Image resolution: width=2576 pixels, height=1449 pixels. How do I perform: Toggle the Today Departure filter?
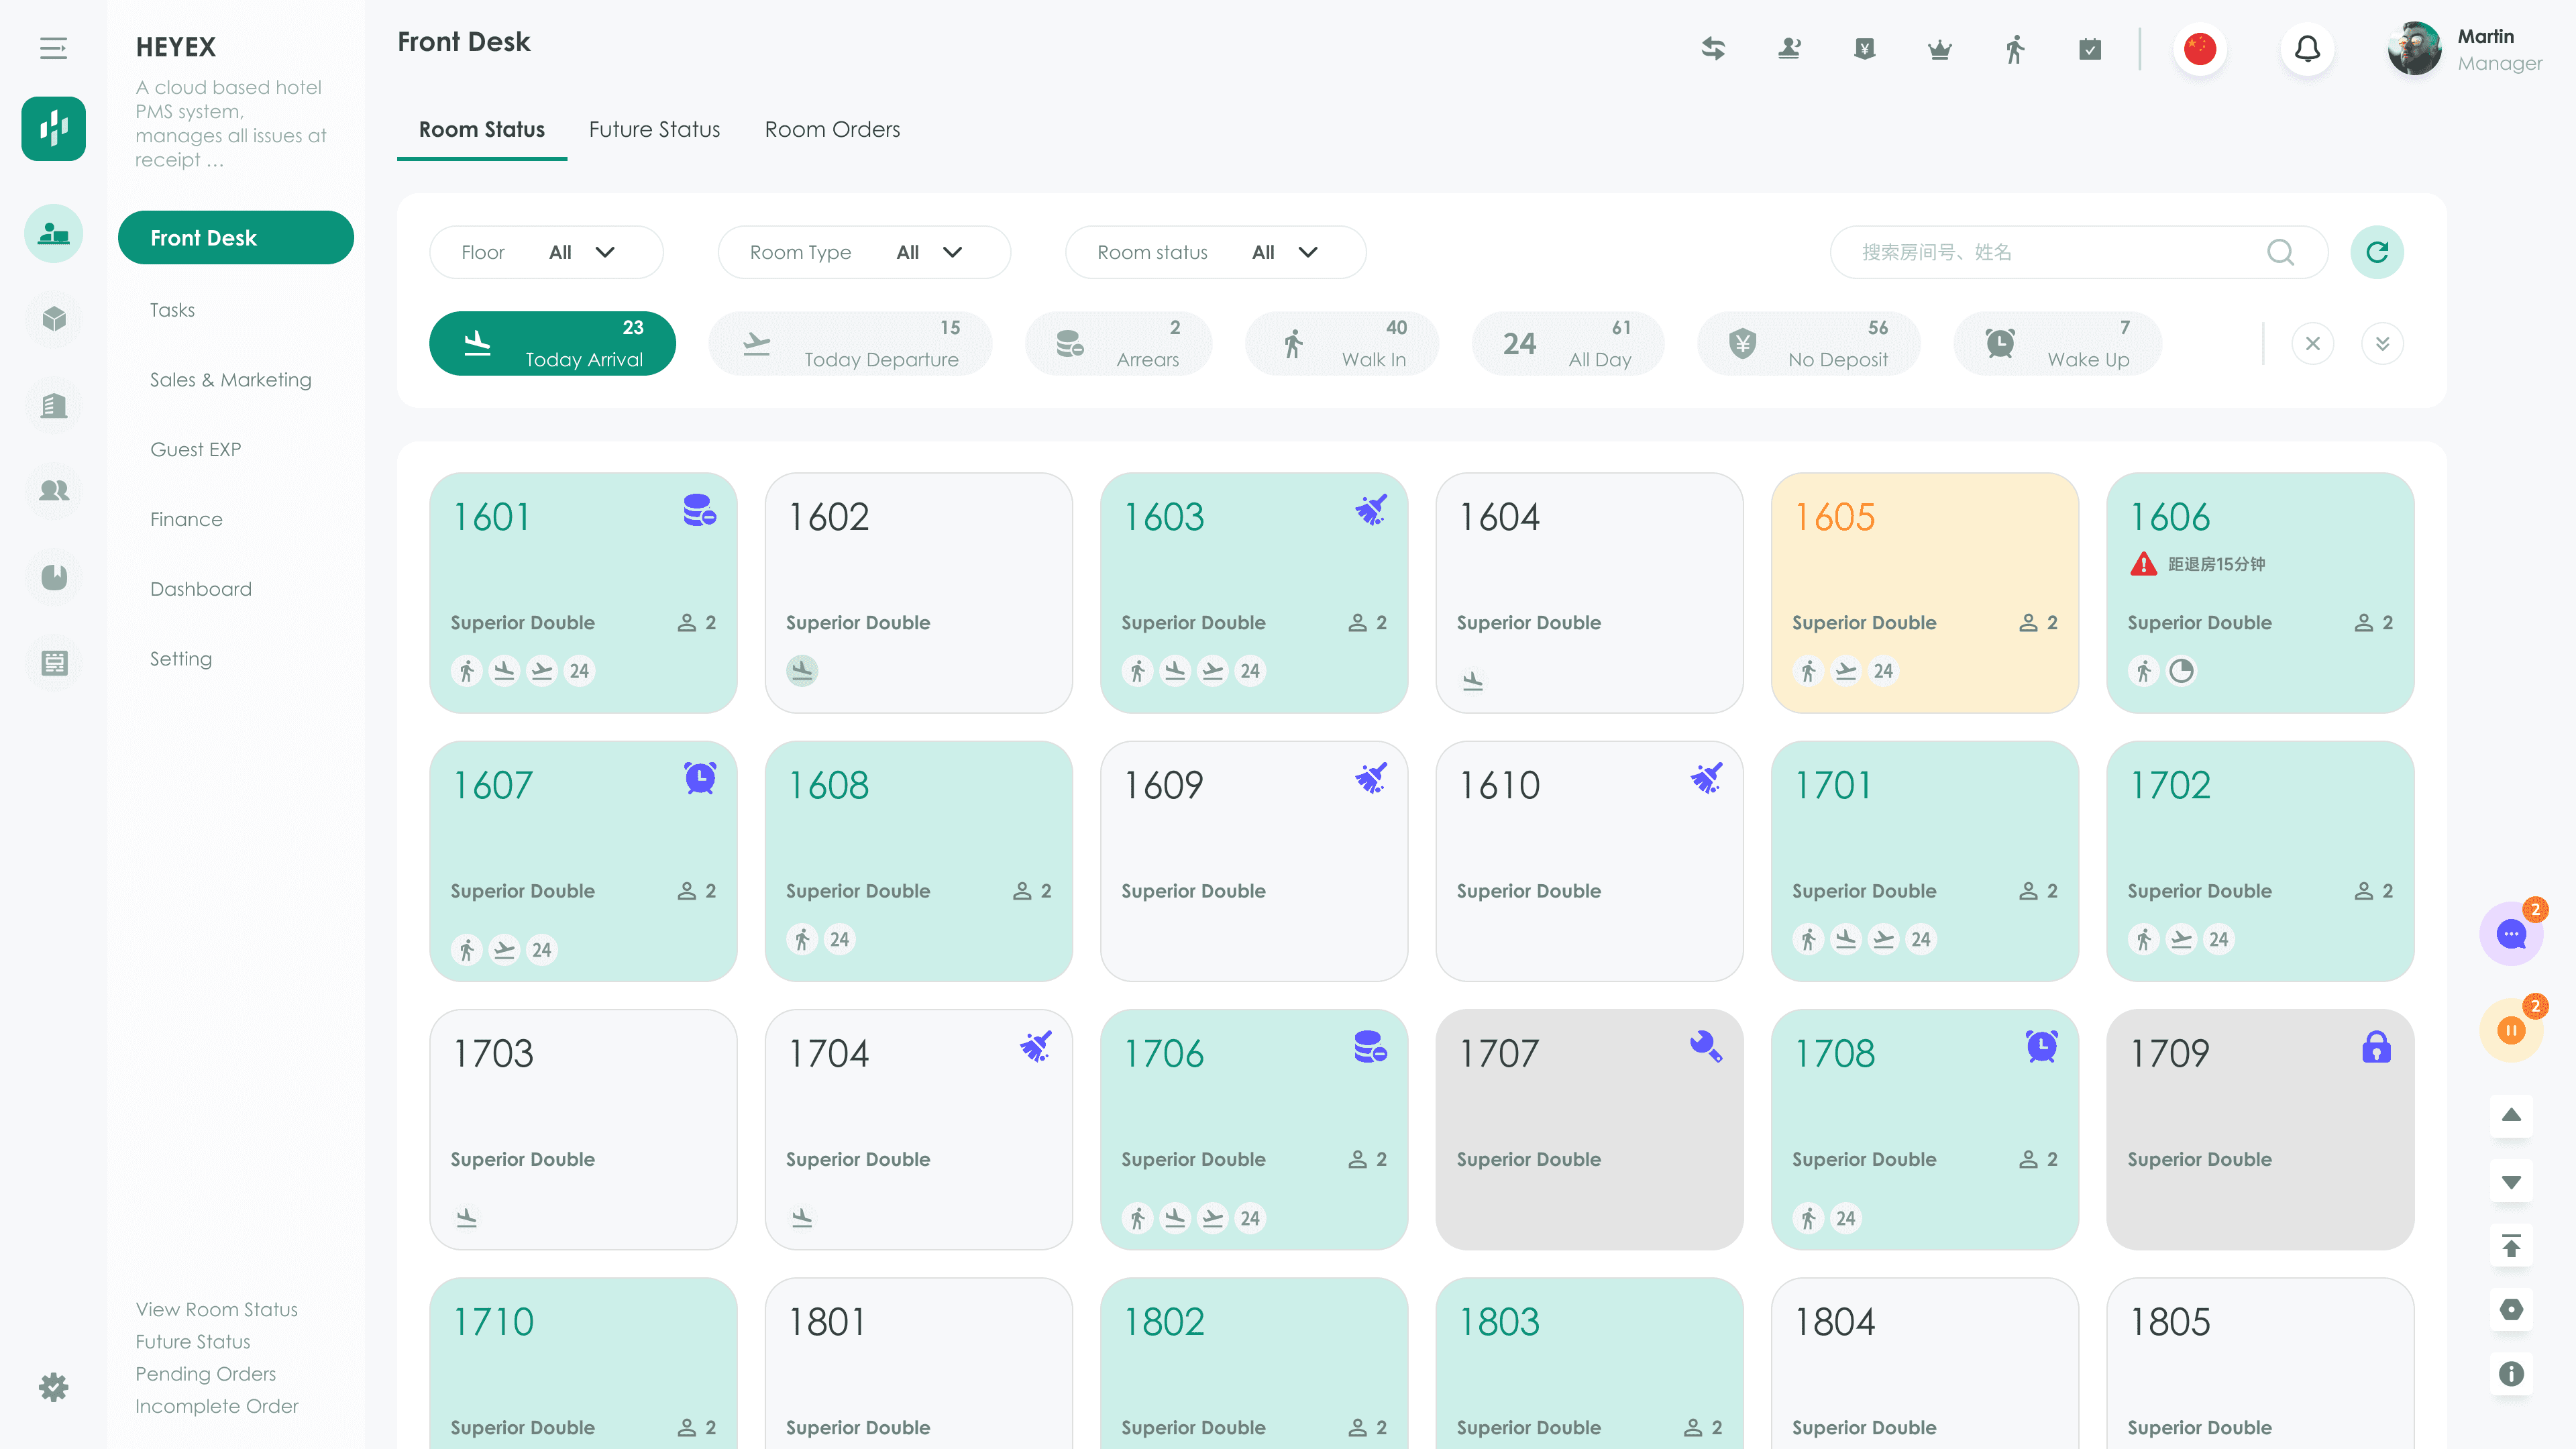point(850,344)
